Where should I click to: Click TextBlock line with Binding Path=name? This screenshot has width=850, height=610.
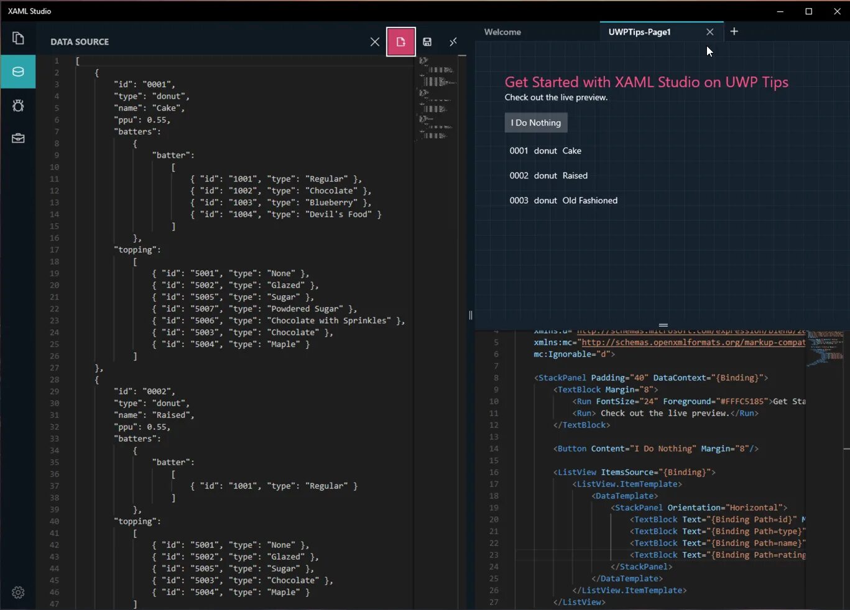tap(718, 543)
